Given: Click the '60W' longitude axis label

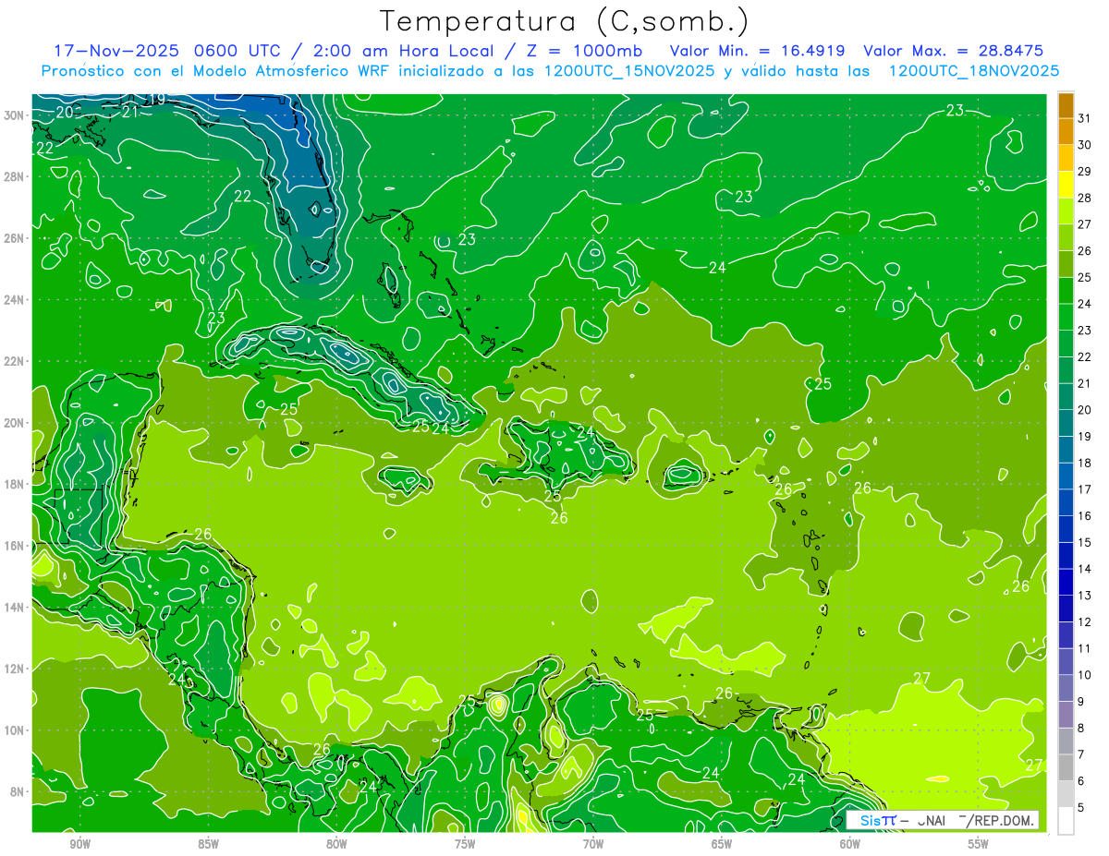Looking at the screenshot, I should (850, 844).
